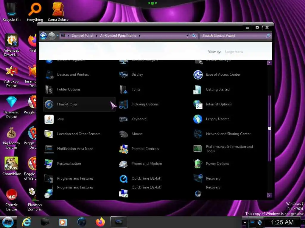Select the Bejeweled Deluxe desktop icon
305x228 pixels.
[12, 107]
